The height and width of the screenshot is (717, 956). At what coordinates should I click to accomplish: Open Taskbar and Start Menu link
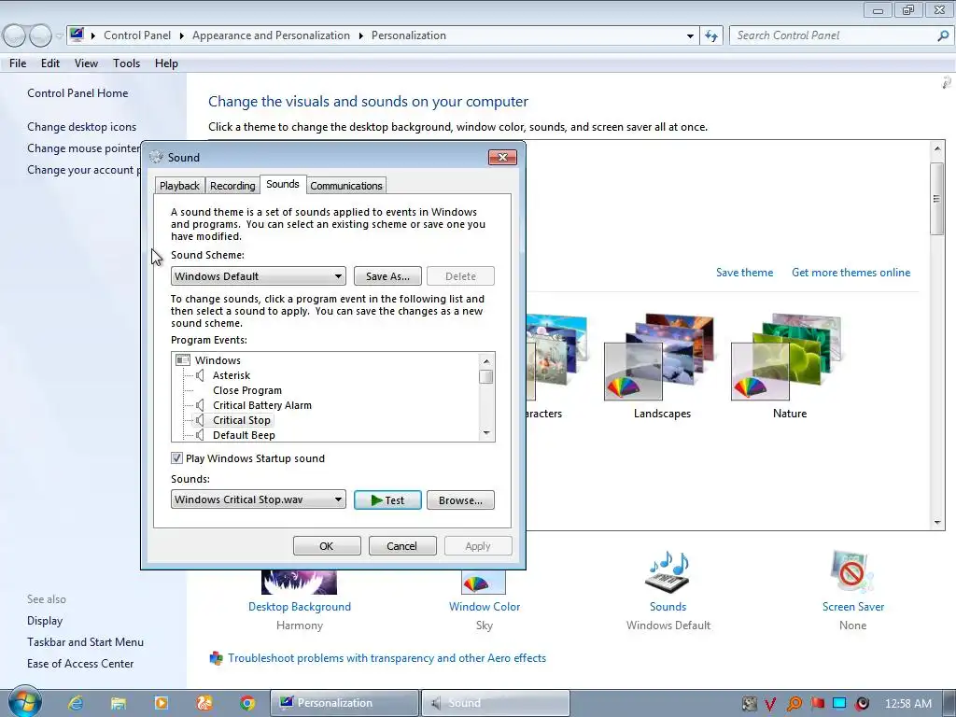(x=85, y=642)
